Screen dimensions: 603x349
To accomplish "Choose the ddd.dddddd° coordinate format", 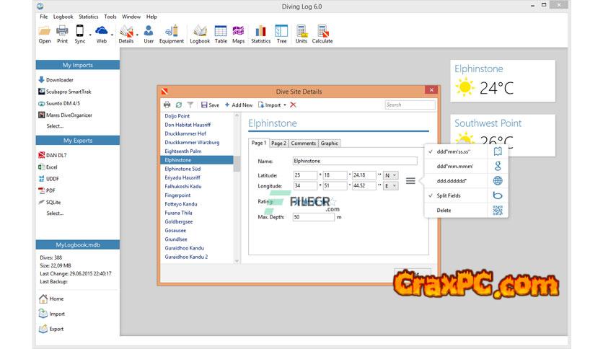I will click(453, 181).
